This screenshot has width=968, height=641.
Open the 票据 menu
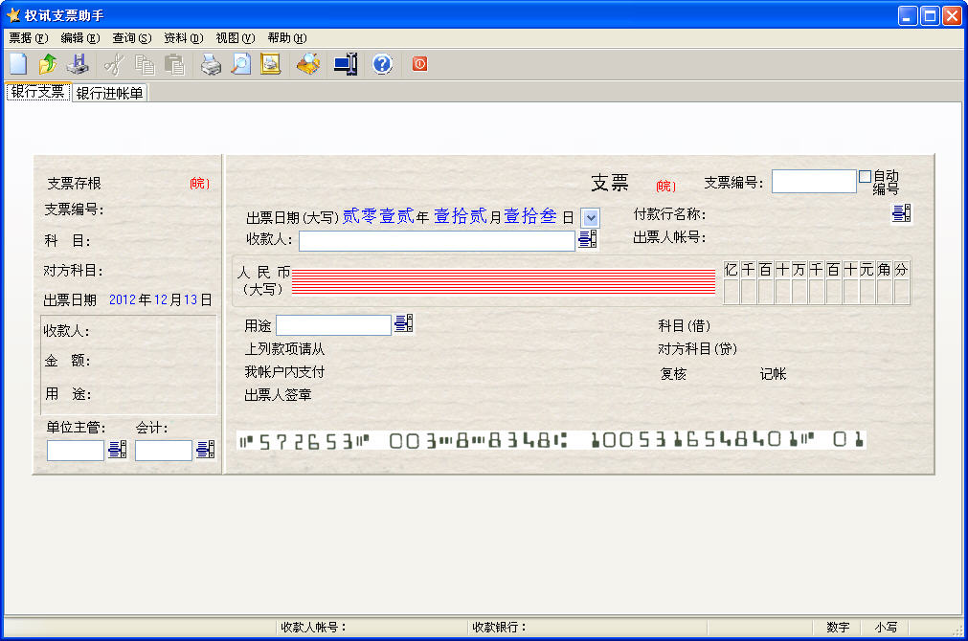(x=29, y=38)
